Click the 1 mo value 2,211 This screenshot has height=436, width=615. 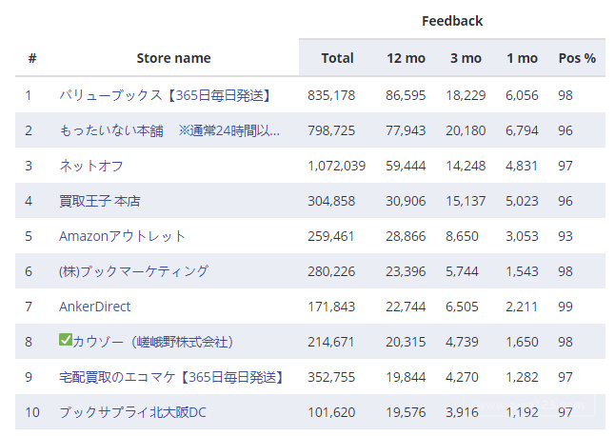[x=522, y=307]
